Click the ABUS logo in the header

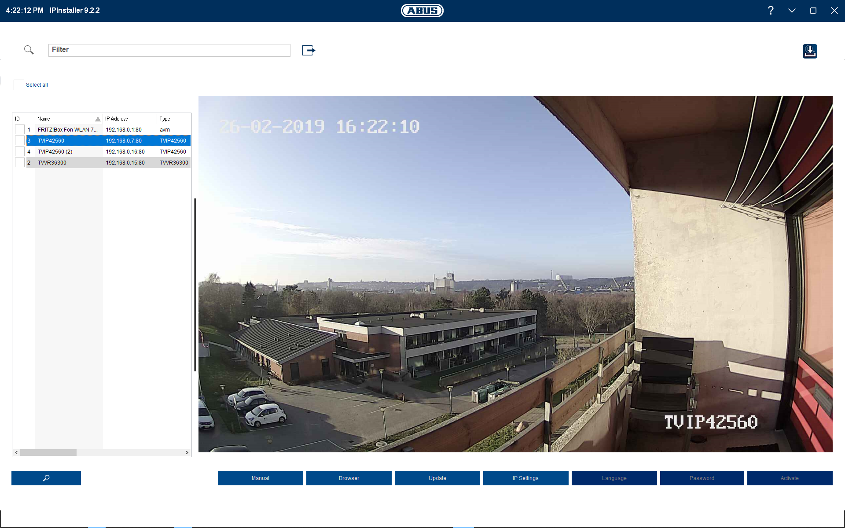(x=422, y=11)
